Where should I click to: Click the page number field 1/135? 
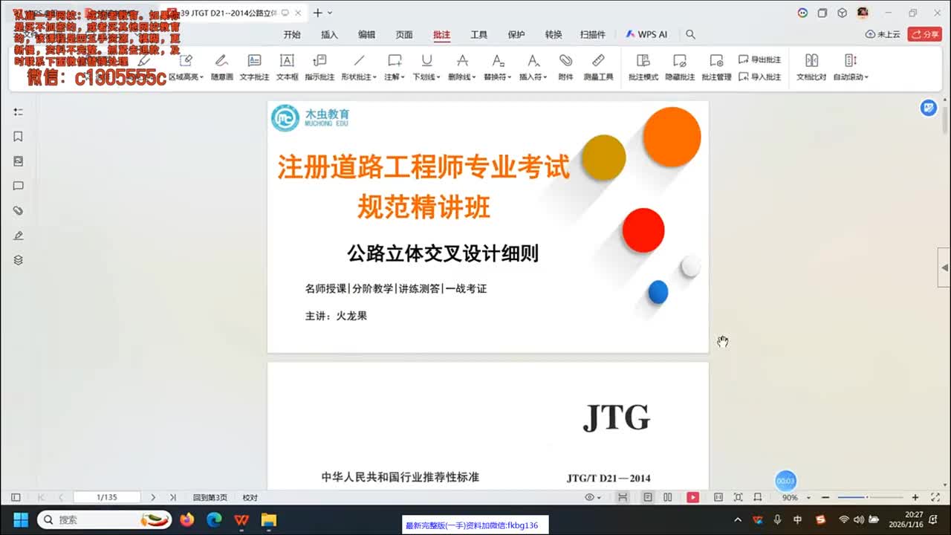tap(107, 497)
